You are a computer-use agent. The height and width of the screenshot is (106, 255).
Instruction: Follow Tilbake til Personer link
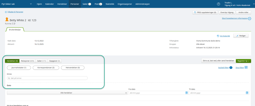[15, 12]
